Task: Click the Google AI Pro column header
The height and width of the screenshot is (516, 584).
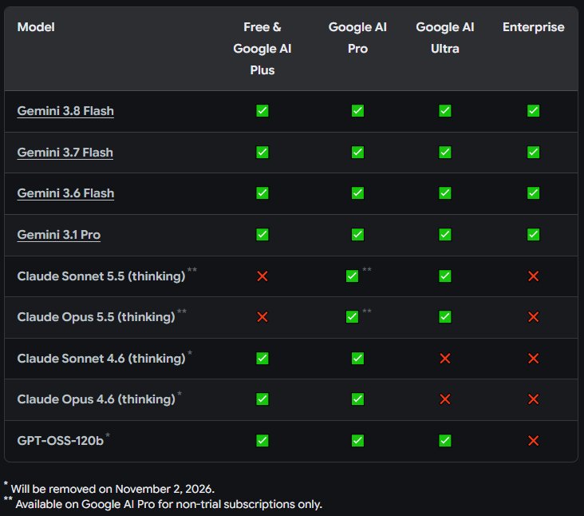Action: (357, 38)
